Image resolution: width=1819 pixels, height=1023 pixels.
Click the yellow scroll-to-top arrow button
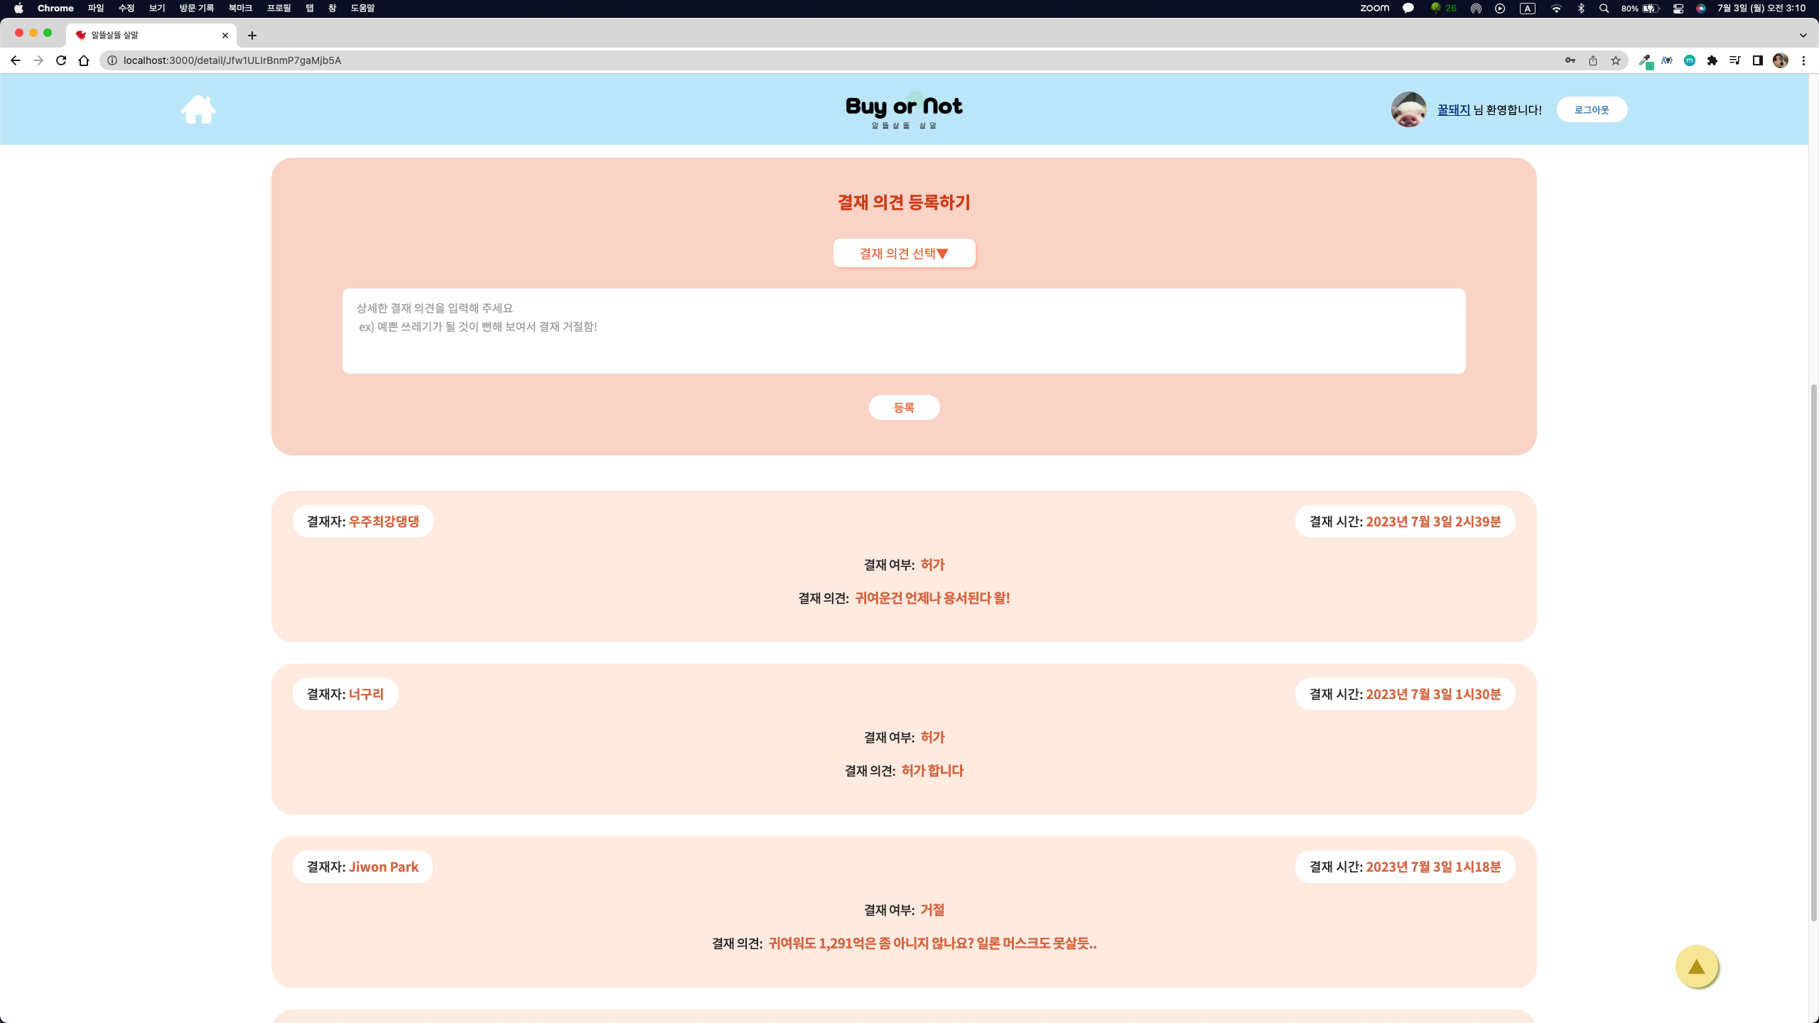(x=1697, y=965)
